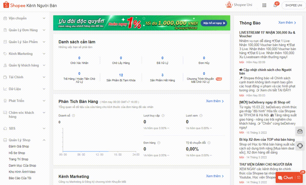
Task: Click the Lượt truy cập help icon
Action: click(163, 116)
